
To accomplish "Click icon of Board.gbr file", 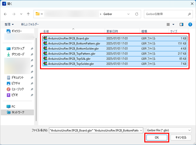I will coord(45,38).
